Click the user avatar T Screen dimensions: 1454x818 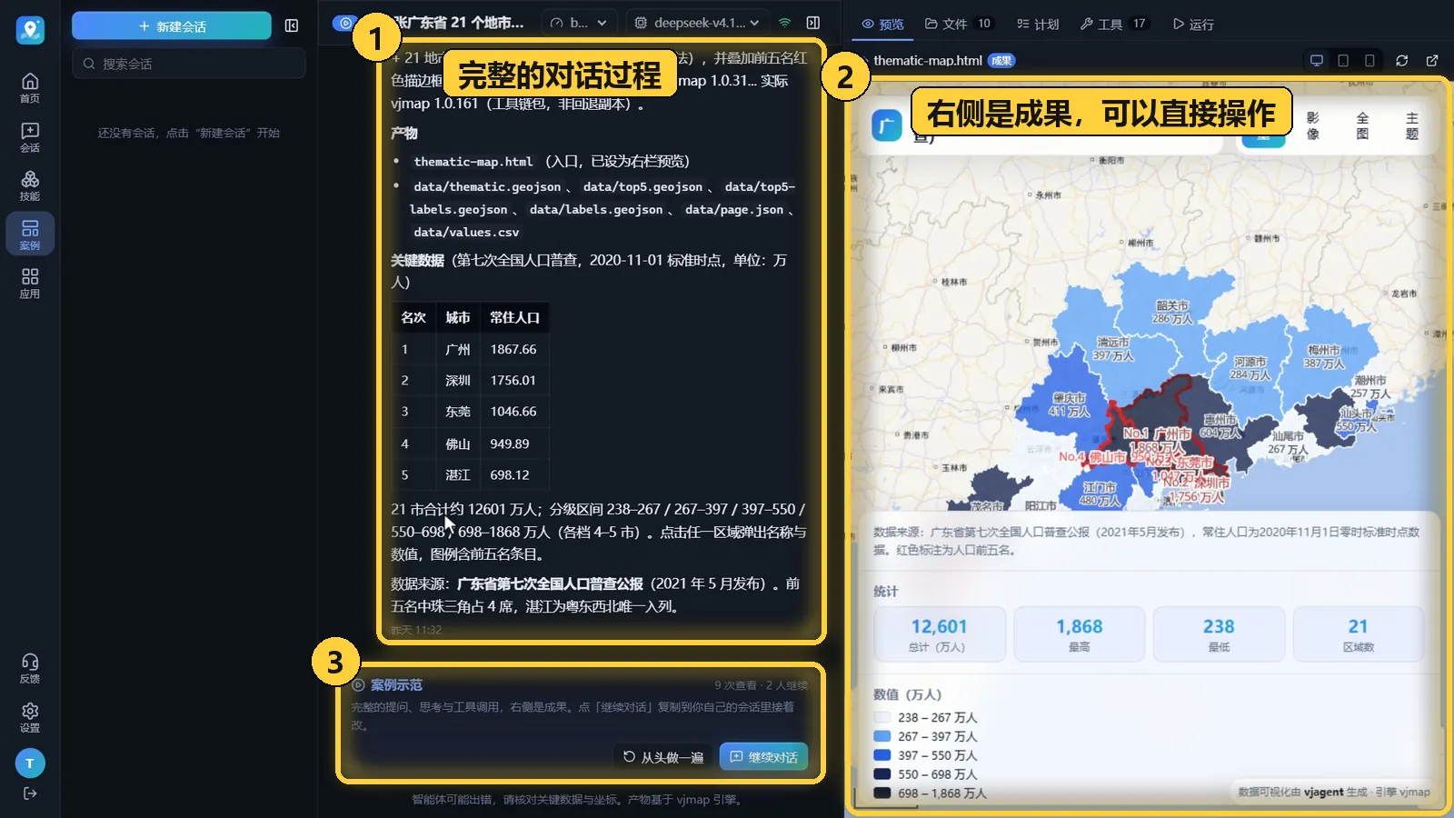[30, 763]
